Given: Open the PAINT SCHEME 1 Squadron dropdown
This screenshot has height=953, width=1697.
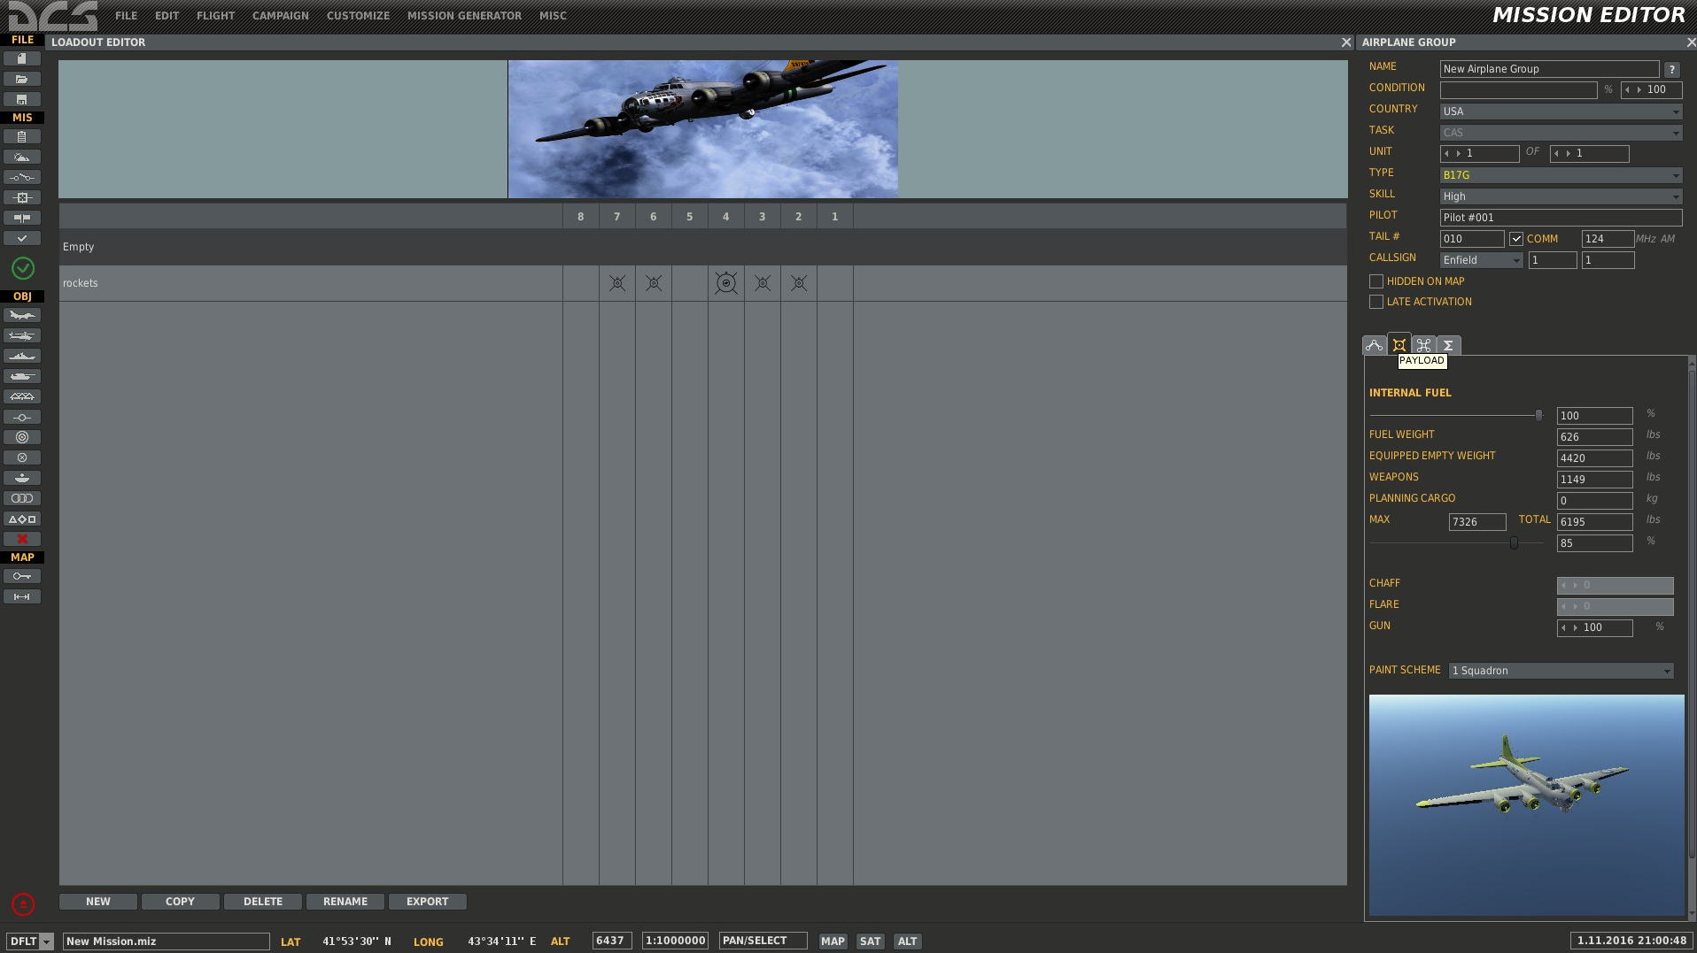Looking at the screenshot, I should pos(1561,671).
